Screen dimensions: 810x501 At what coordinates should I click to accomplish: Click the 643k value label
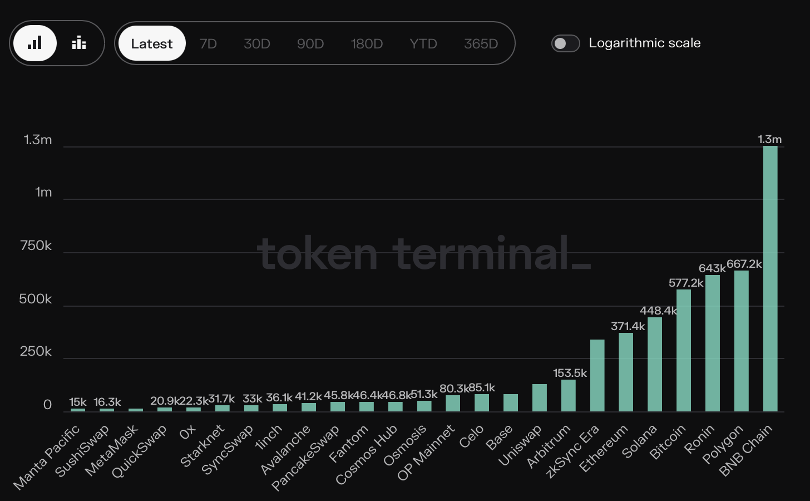coord(712,268)
